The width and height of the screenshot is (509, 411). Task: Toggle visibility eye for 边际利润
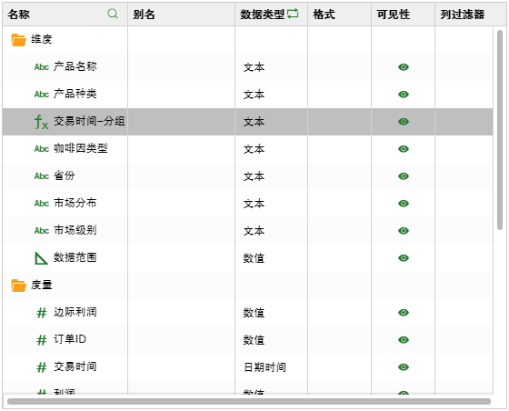[x=404, y=312]
